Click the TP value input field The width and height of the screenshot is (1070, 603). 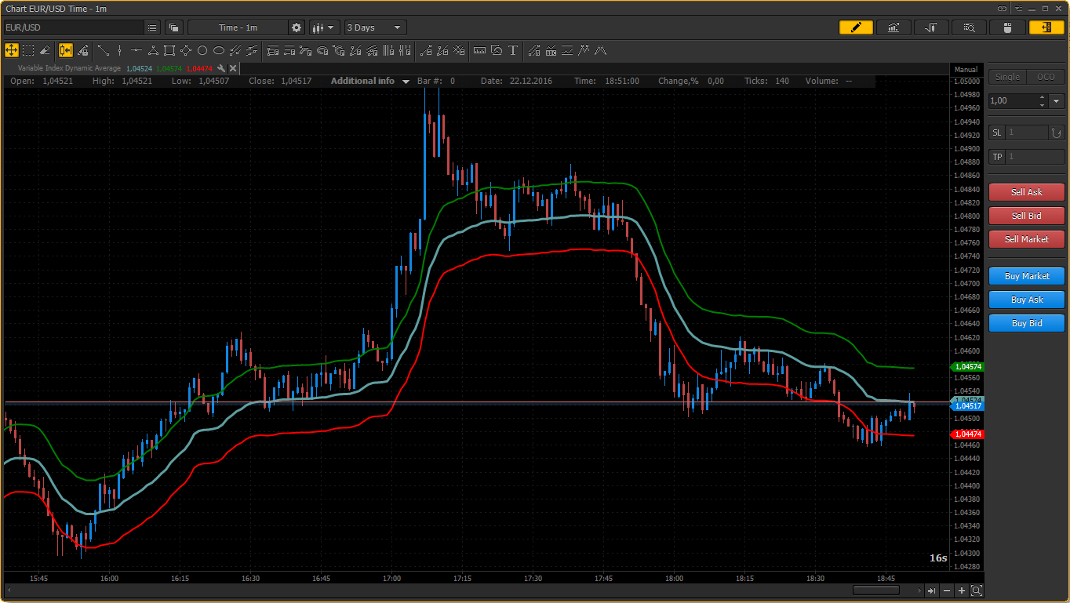[x=1035, y=157]
